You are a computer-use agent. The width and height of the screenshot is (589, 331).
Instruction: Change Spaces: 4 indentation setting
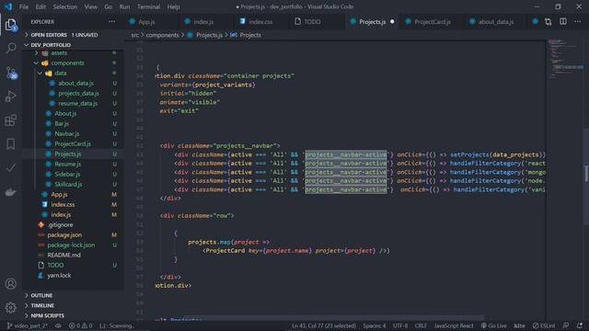click(x=375, y=325)
